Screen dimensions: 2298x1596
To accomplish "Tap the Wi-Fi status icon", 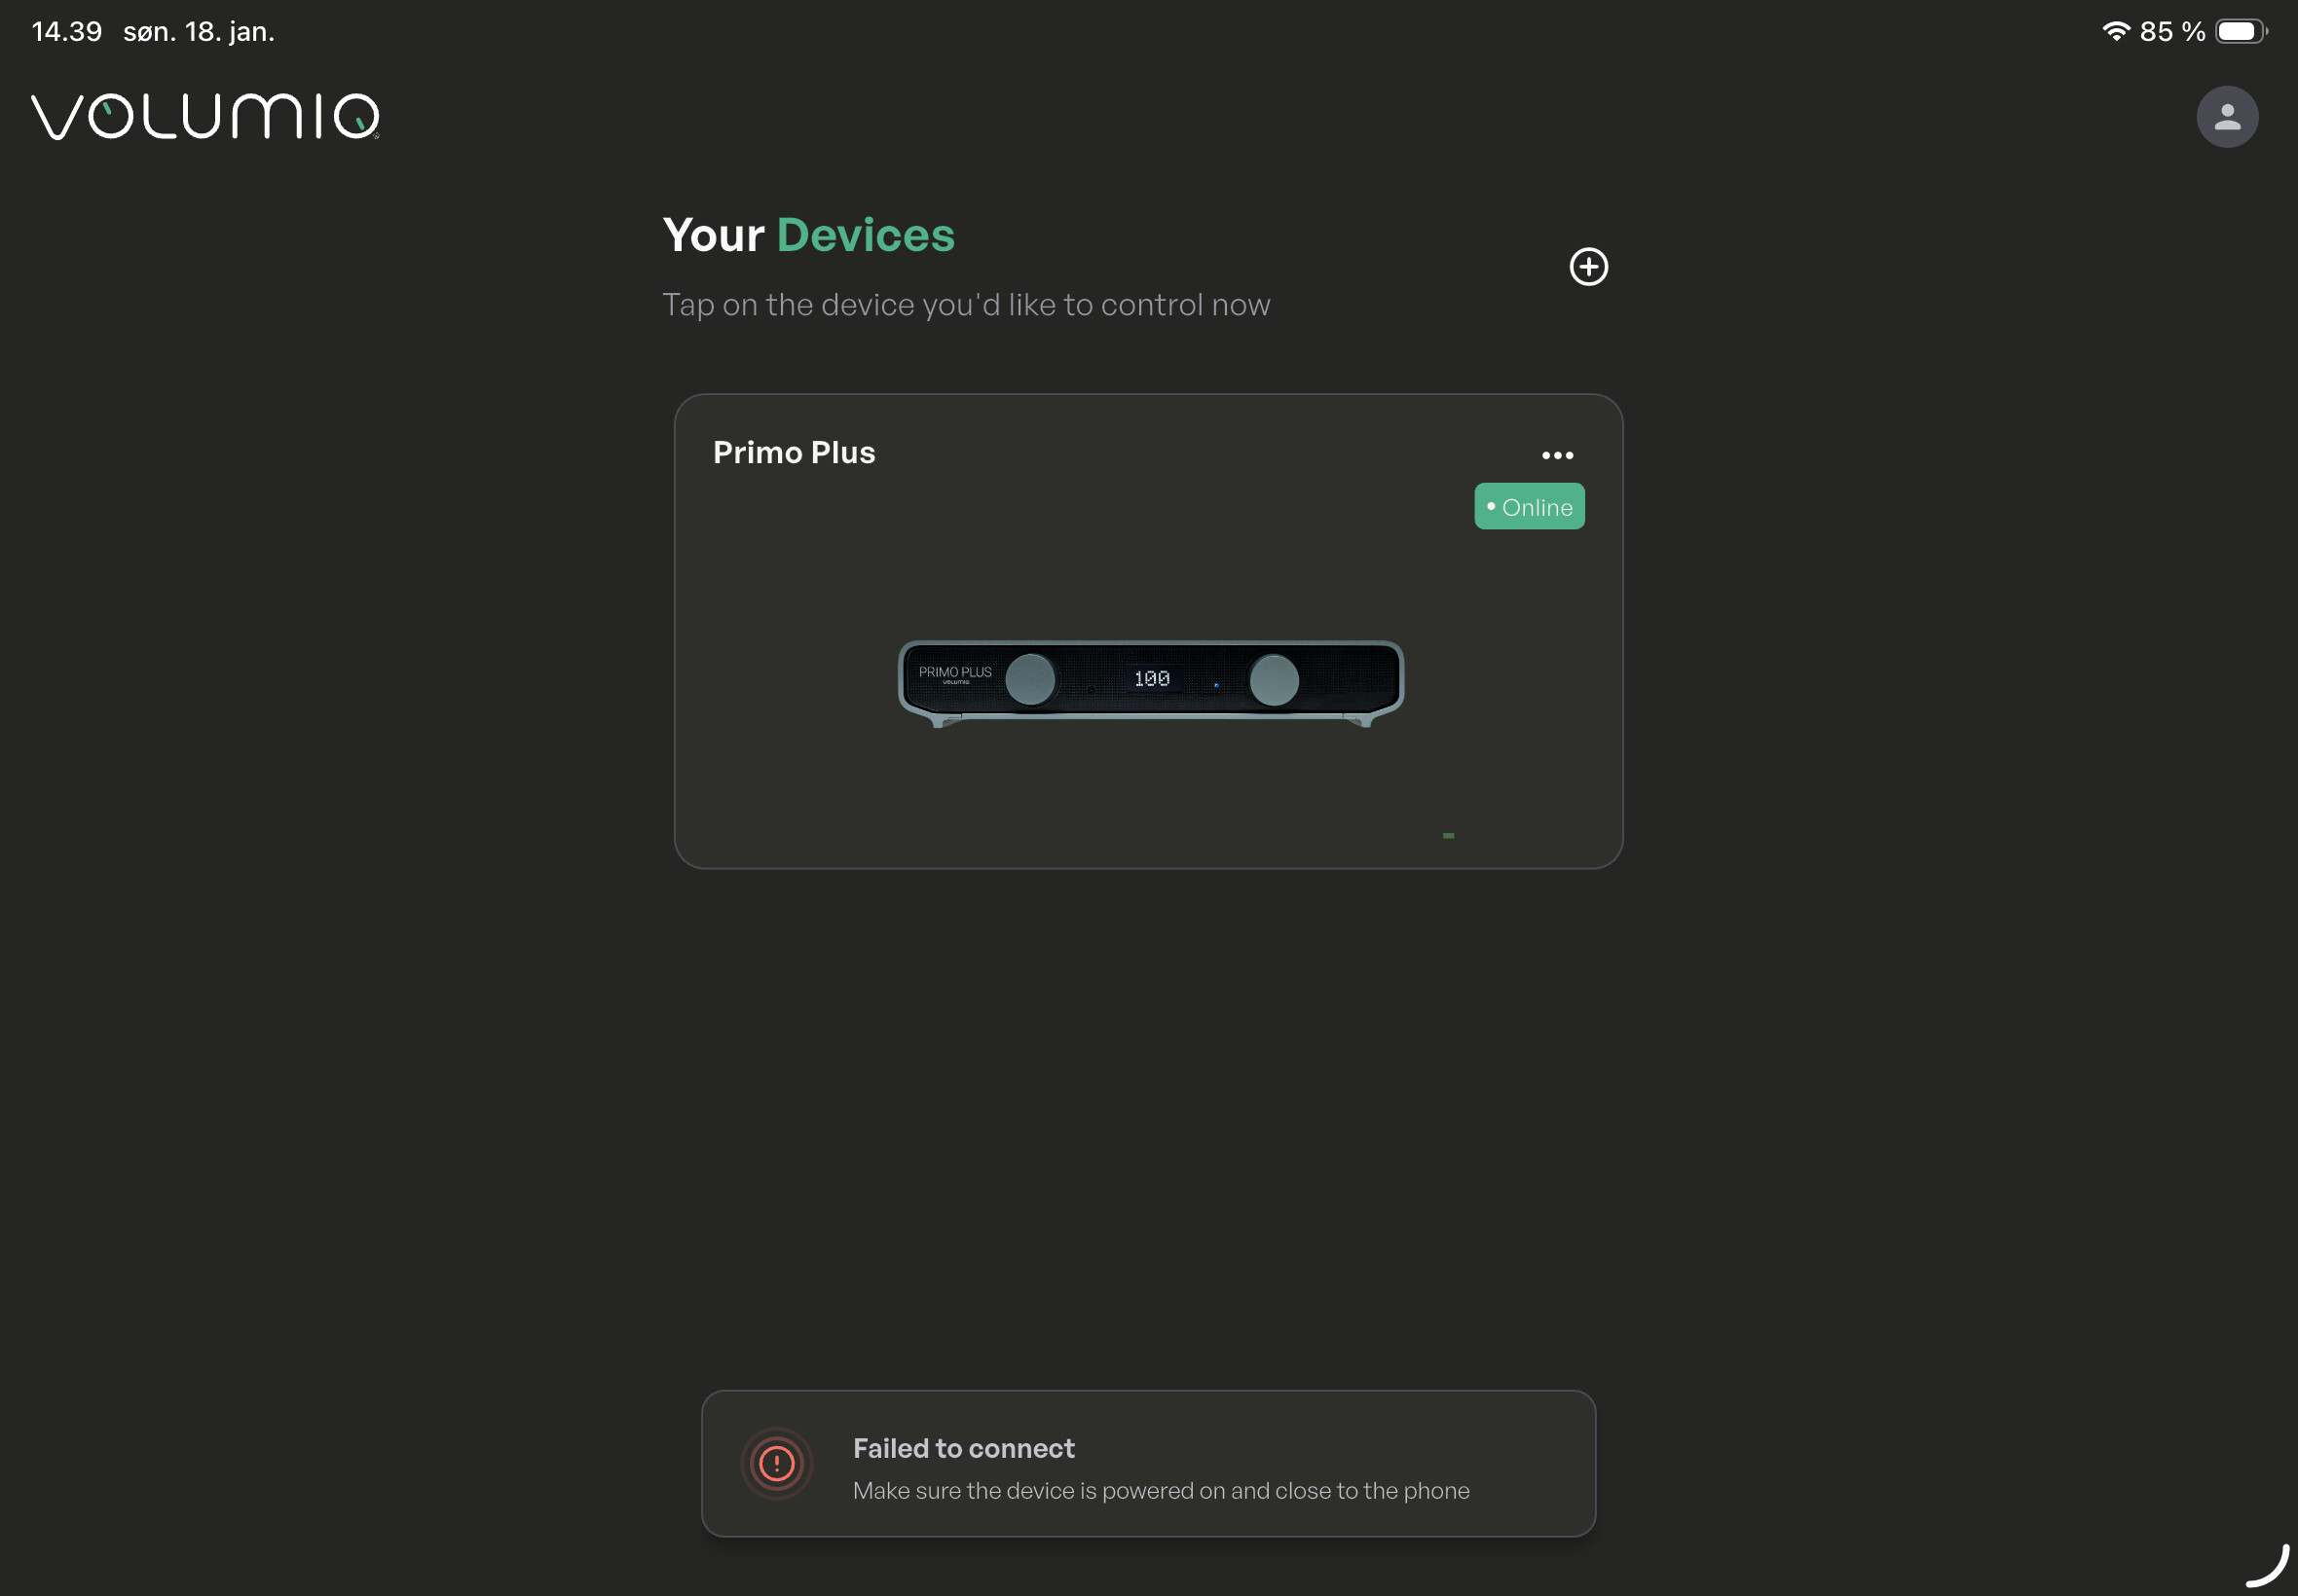I will pos(2115,31).
